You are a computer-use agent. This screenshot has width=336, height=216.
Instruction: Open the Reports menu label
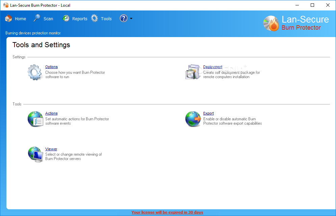80,19
